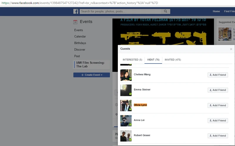
Task: Open the Home link in top bar
Action: point(216,11)
